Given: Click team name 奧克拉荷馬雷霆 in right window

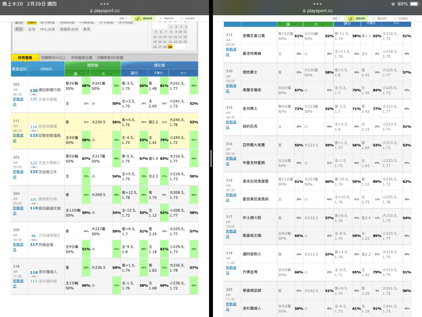Looking at the screenshot, I should (256, 181).
